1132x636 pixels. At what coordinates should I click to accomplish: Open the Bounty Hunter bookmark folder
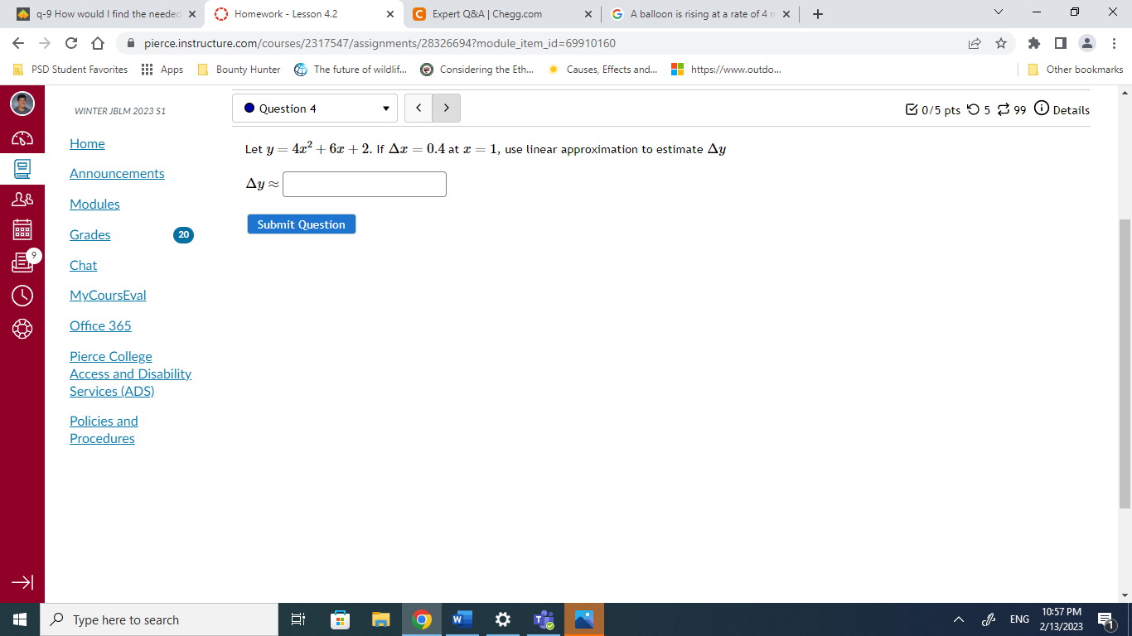point(239,70)
